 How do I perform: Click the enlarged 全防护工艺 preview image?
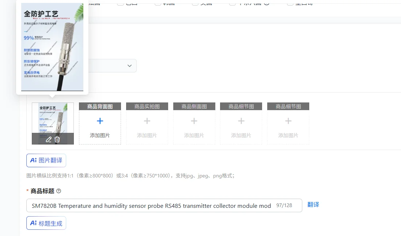52,47
